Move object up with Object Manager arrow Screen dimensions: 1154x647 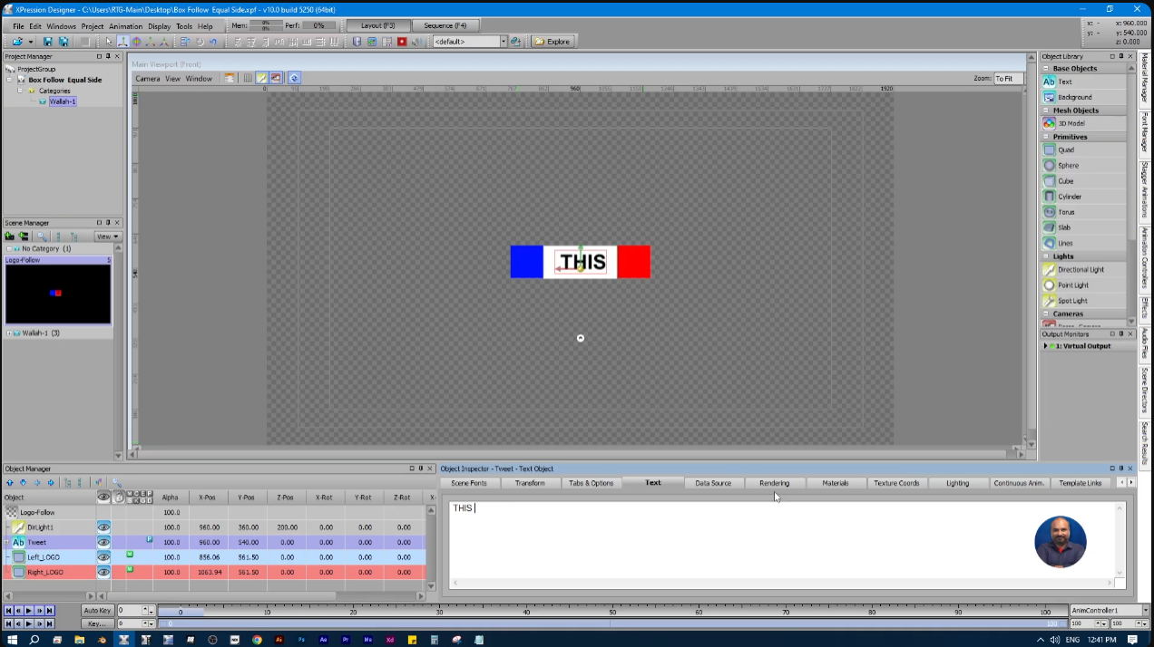pos(10,483)
